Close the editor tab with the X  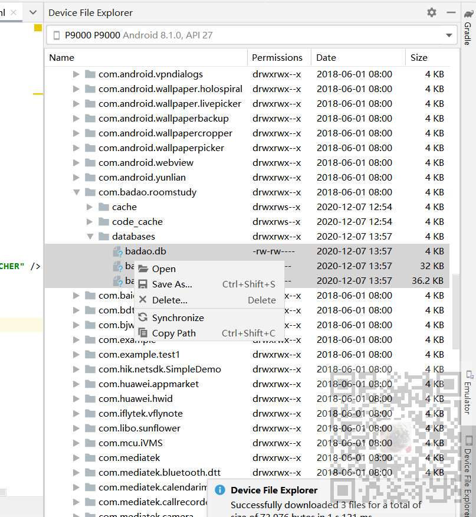pos(14,12)
